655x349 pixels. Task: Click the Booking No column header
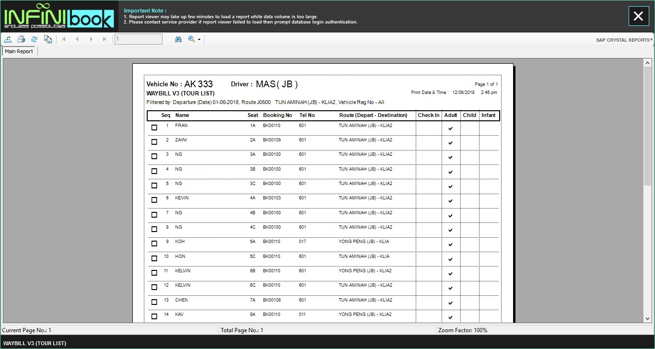278,115
